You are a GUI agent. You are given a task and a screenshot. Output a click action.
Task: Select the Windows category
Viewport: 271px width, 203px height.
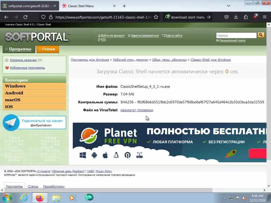(34, 86)
